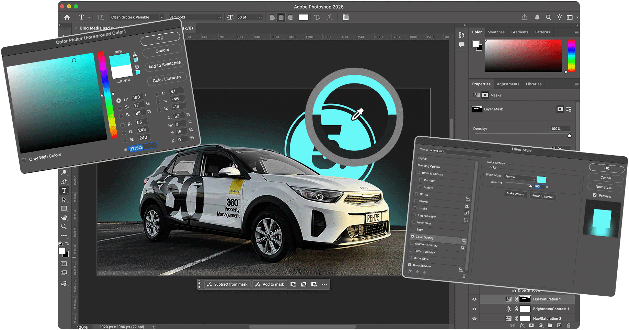Click Subtract from mask

coord(227,284)
